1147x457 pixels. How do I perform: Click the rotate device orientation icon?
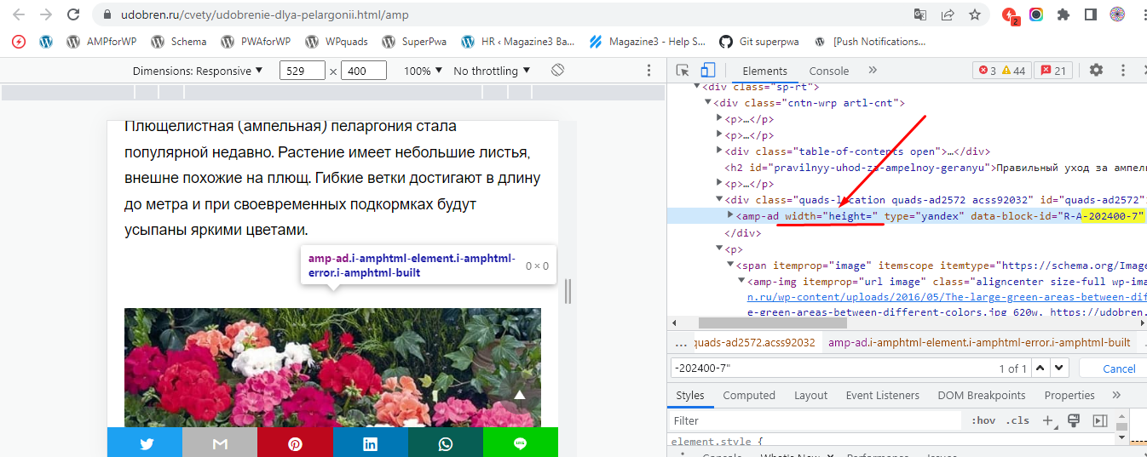coord(558,70)
